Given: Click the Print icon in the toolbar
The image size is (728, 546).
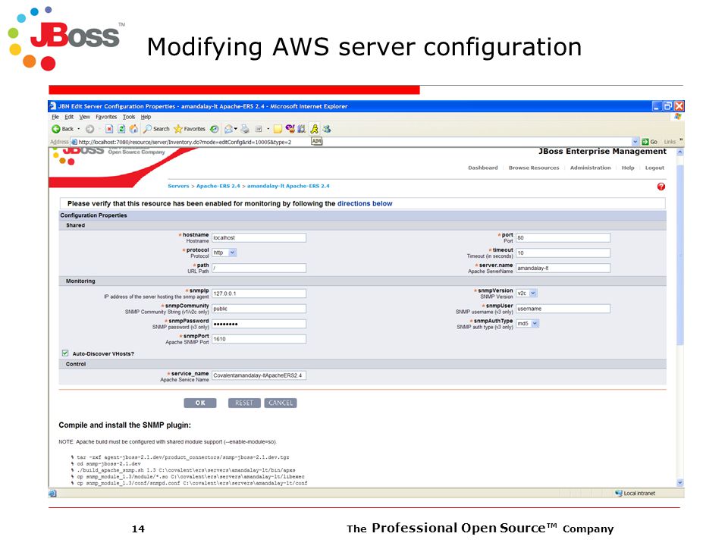Looking at the screenshot, I should click(245, 129).
